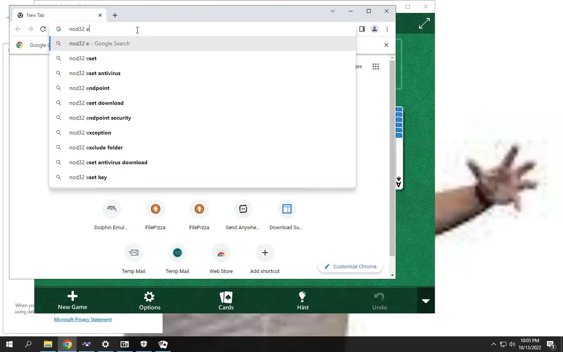563x352 pixels.
Task: Open Solitaire cards icon in taskbar
Action: tap(163, 344)
